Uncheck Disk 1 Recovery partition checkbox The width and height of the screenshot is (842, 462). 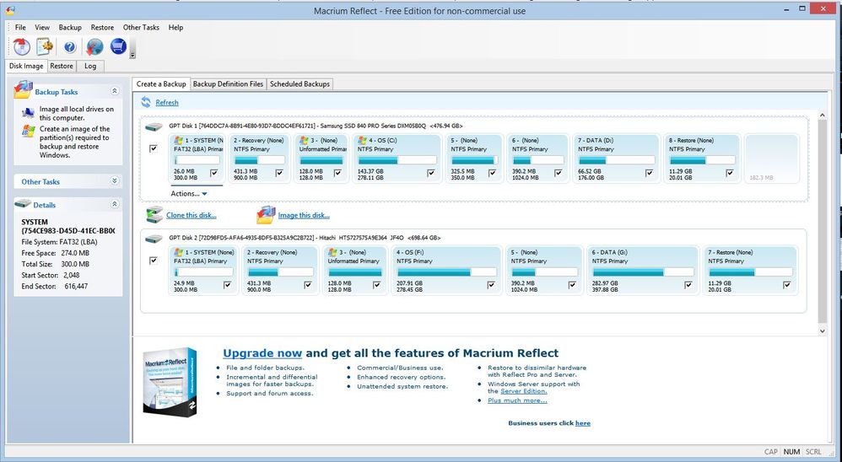click(x=279, y=173)
